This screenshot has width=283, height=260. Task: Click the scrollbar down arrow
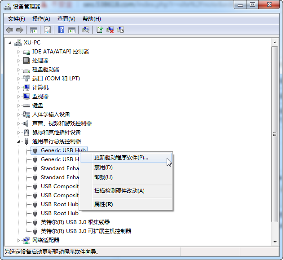(275, 242)
